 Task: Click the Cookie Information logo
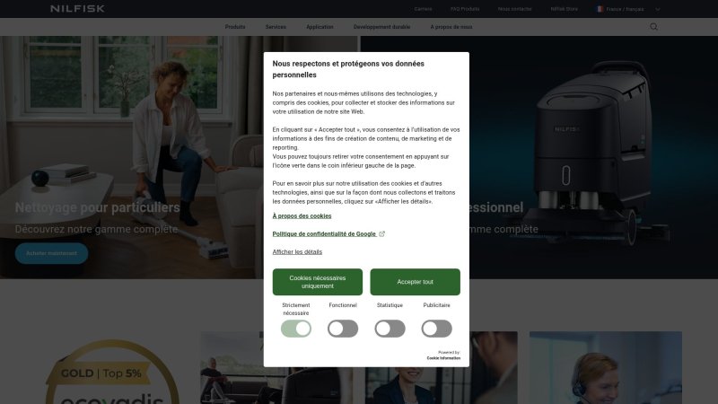tap(443, 357)
